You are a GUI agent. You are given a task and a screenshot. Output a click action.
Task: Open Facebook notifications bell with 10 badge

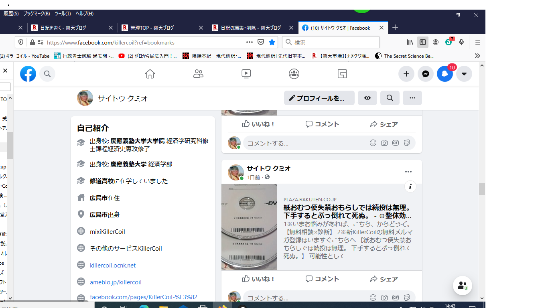point(445,74)
